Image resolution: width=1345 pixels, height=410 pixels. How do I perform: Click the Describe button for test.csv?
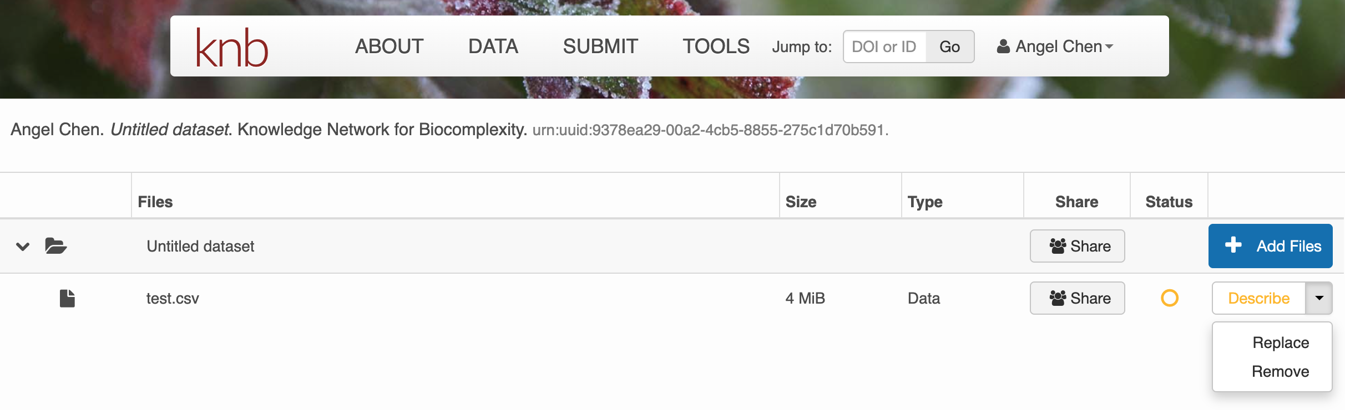pos(1258,298)
